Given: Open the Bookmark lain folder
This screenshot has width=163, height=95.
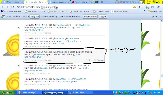Looking at the screenshot, I should (x=155, y=11).
